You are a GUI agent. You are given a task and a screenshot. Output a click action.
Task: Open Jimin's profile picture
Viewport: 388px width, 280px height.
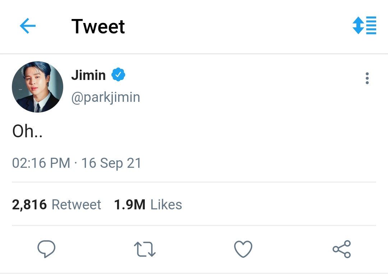[x=38, y=87]
